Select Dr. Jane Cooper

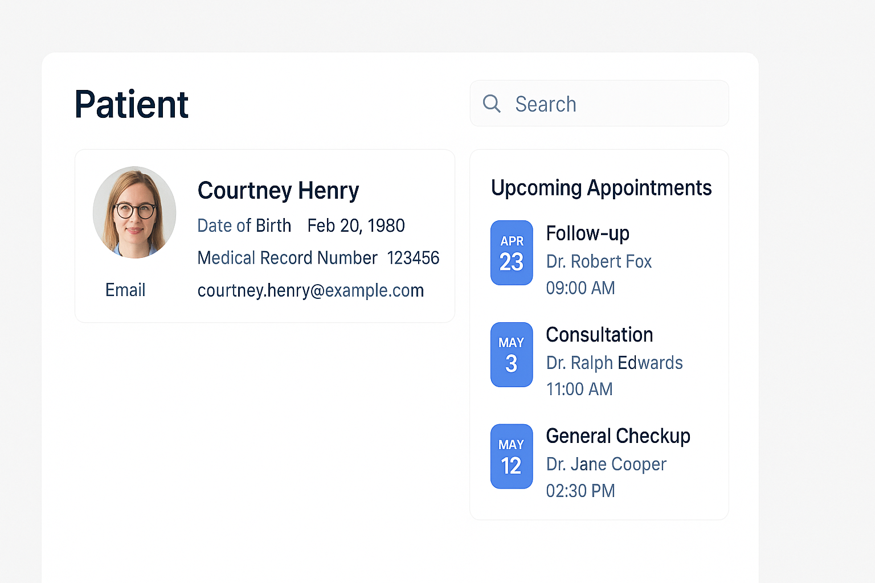point(606,464)
